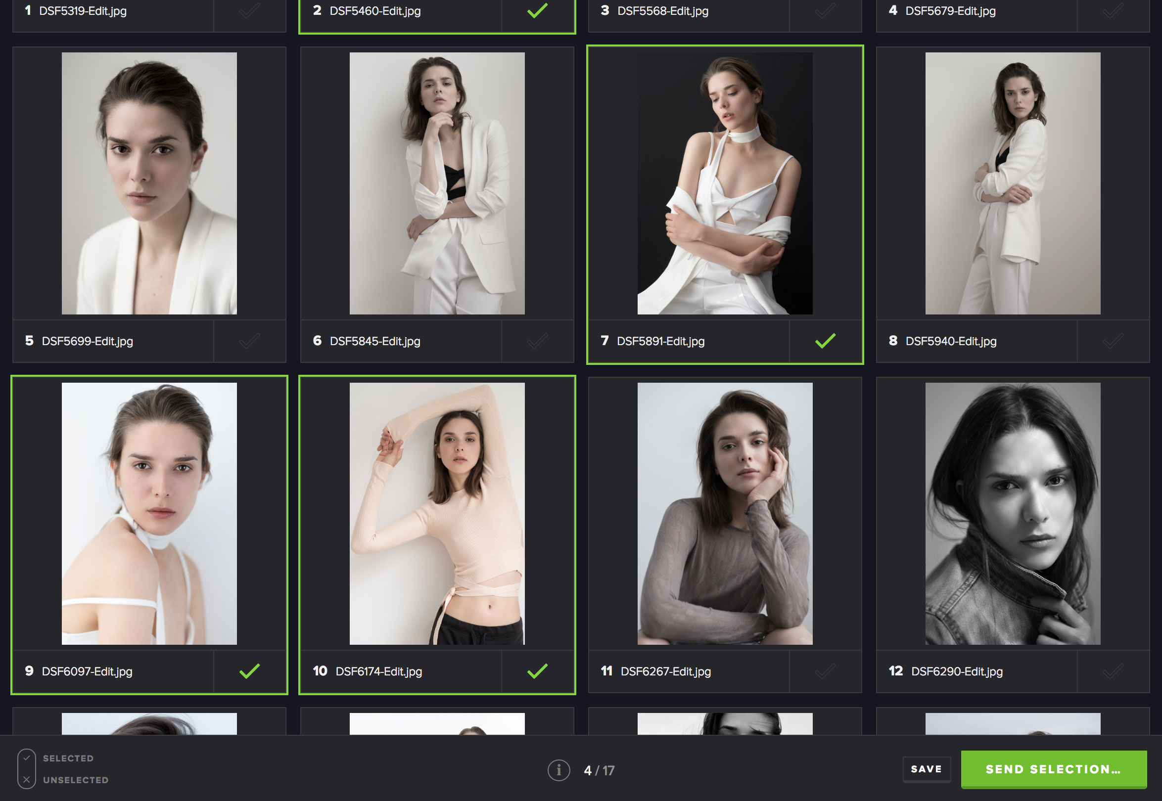Open thumbnail of DSF6174-Edit.jpg peach sweater photo
Image resolution: width=1162 pixels, height=801 pixels.
point(437,513)
